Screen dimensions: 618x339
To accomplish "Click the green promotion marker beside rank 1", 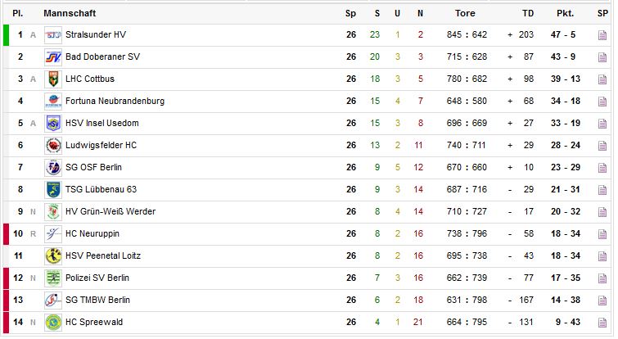I will click(6, 35).
